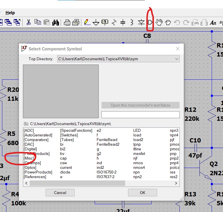The width and height of the screenshot is (223, 212).
Task: Click the Redo arrow icon
Action: pyautogui.click(x=186, y=22)
